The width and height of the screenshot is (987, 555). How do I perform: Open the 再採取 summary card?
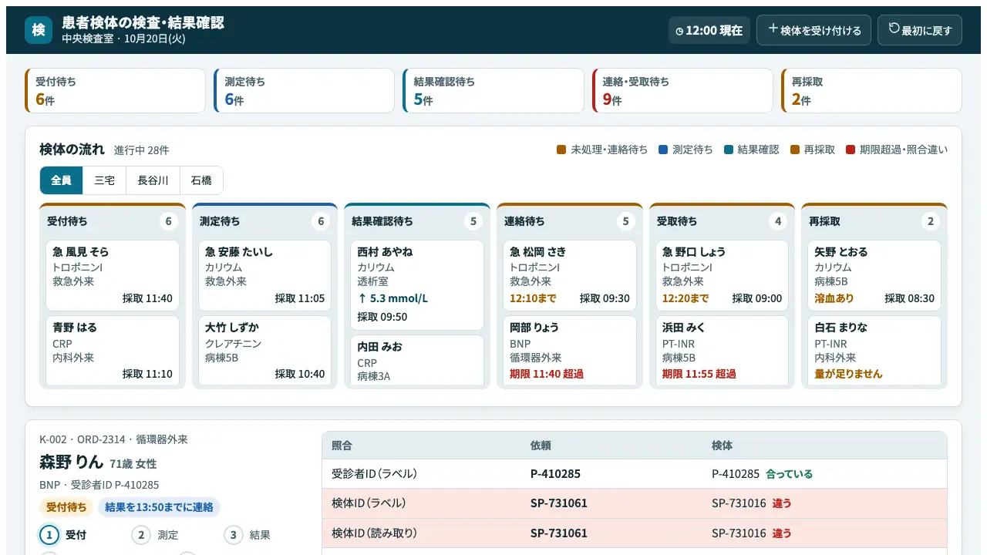click(871, 91)
